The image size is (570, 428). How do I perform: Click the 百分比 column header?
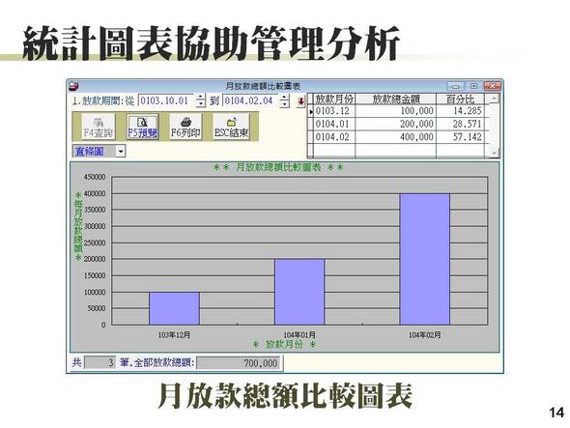point(461,99)
